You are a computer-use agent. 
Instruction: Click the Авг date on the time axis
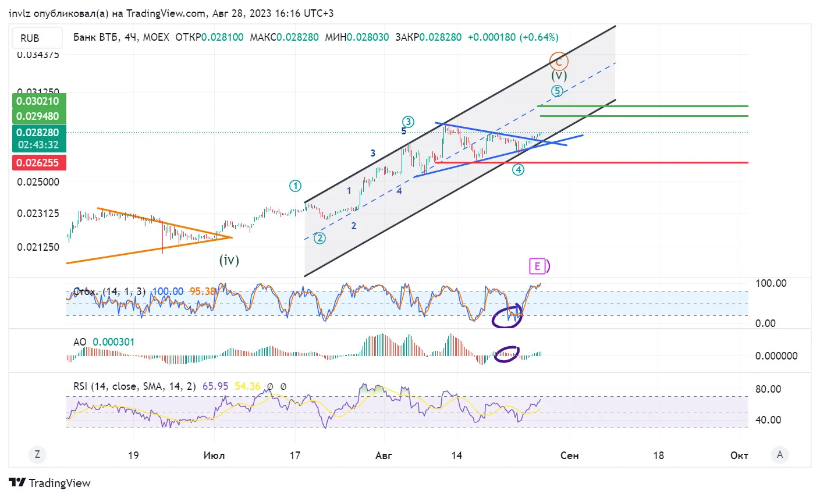[x=384, y=456]
